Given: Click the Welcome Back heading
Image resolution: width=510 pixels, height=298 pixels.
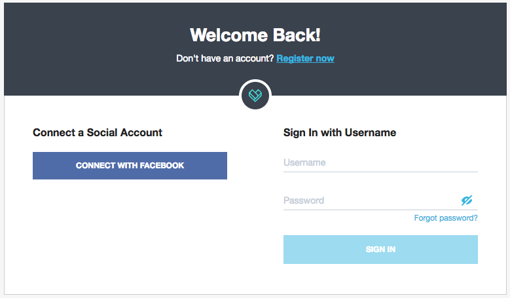Looking at the screenshot, I should 255,35.
